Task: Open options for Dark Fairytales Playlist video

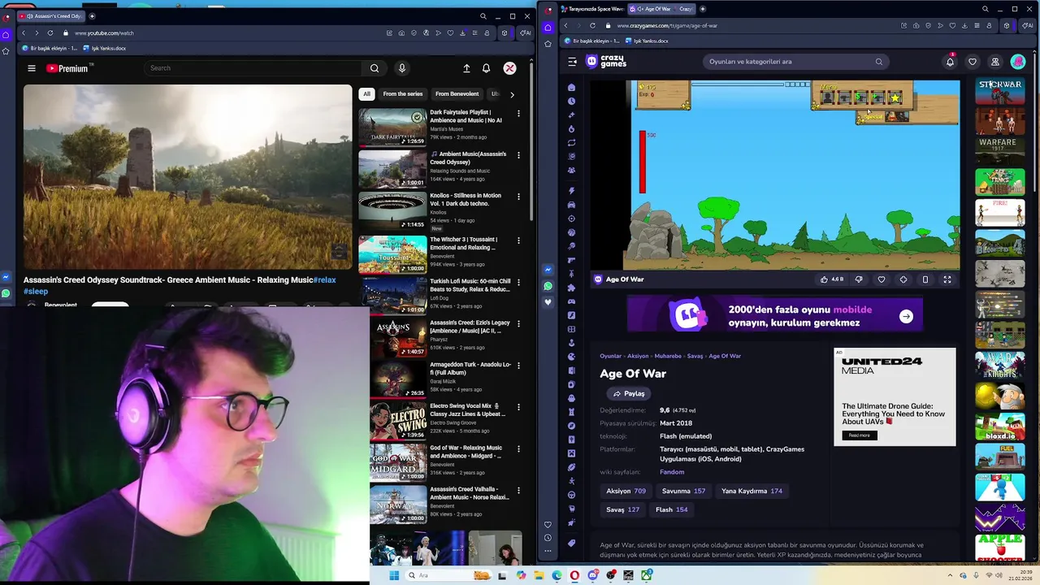Action: coord(518,113)
